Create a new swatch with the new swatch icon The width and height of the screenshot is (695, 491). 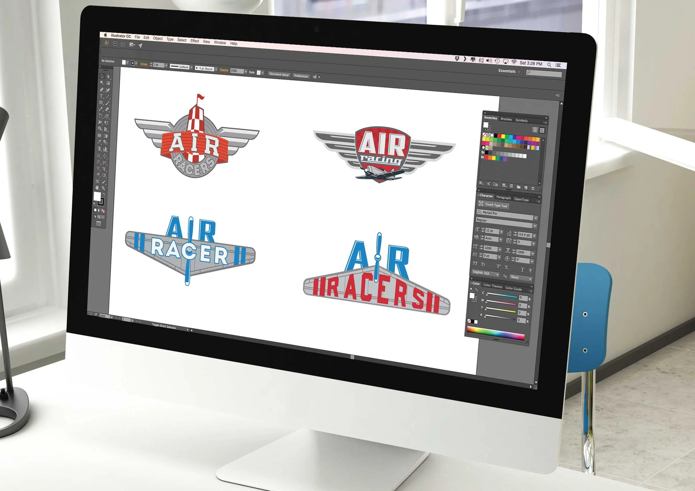coord(526,188)
